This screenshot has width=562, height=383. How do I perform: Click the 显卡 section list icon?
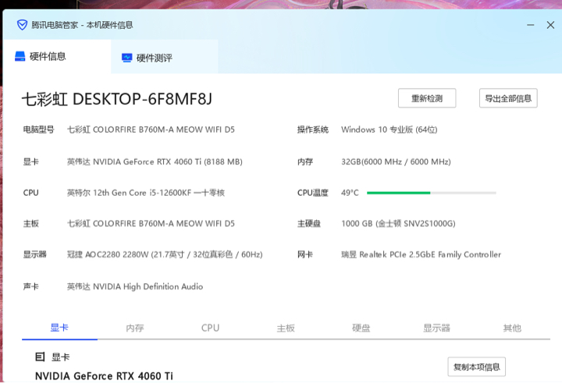(x=40, y=356)
